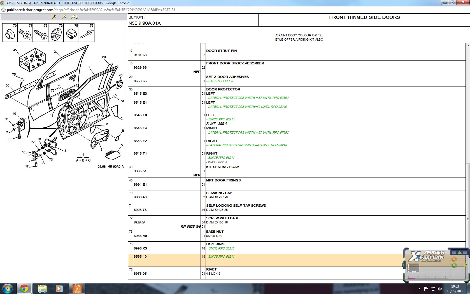Click part number 8545 E3
Viewport: 470px width, 294px height.
140,94
